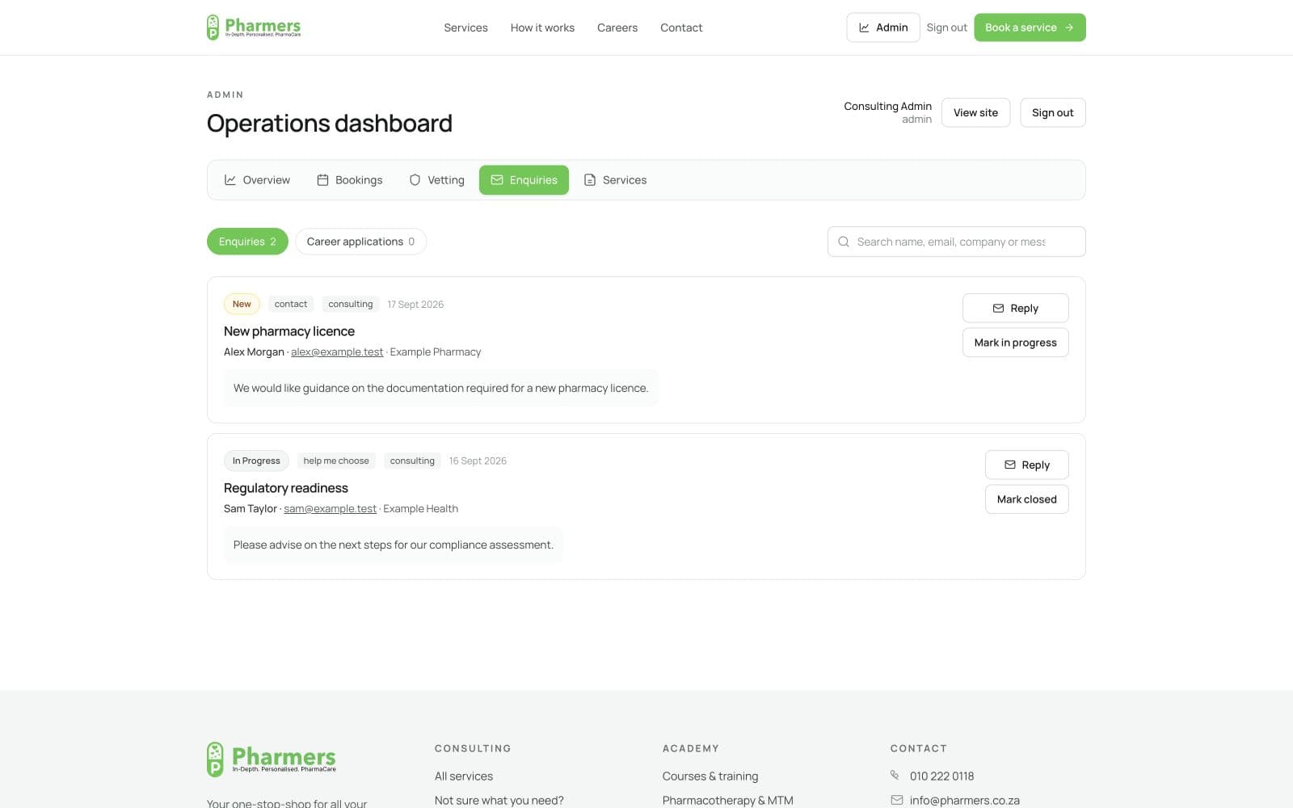Open the alex@example.test email link
This screenshot has height=808, width=1293.
coord(337,352)
